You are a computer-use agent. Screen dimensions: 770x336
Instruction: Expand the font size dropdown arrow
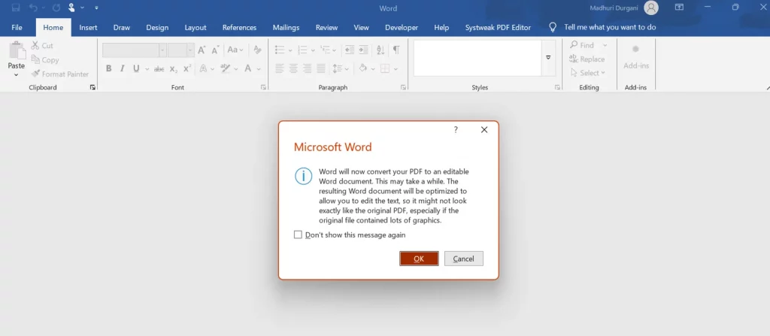[190, 50]
